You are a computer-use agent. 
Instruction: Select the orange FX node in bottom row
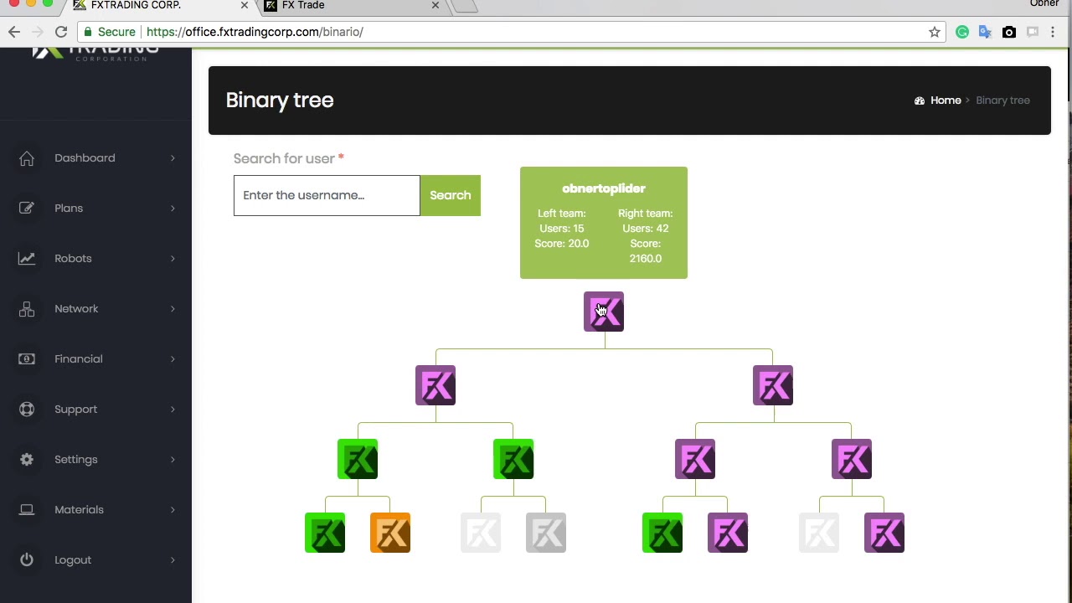pyautogui.click(x=390, y=533)
